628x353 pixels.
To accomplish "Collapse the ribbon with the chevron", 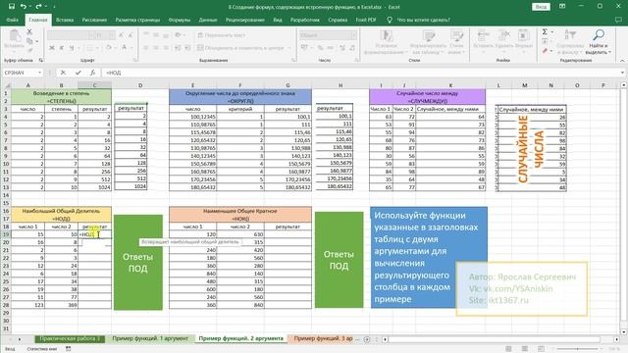I will (x=622, y=61).
